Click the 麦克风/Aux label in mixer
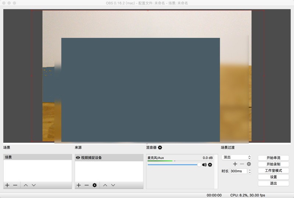294x198 pixels. point(155,158)
